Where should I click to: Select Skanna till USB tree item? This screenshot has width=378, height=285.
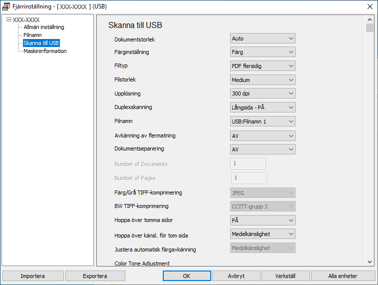point(41,43)
